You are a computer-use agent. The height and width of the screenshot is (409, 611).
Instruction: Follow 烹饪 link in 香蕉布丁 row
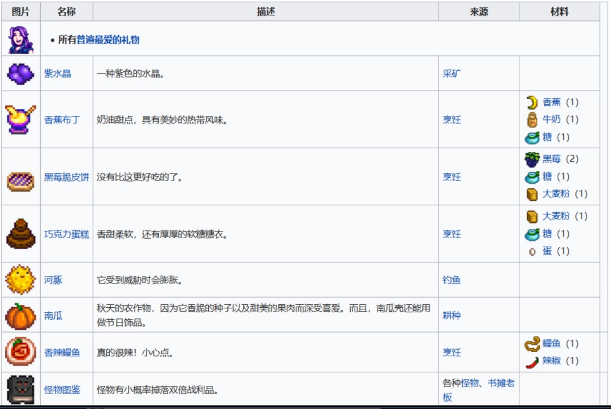click(x=451, y=119)
